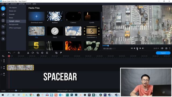Click the Scale zoom-out minus button

click(x=9, y=91)
